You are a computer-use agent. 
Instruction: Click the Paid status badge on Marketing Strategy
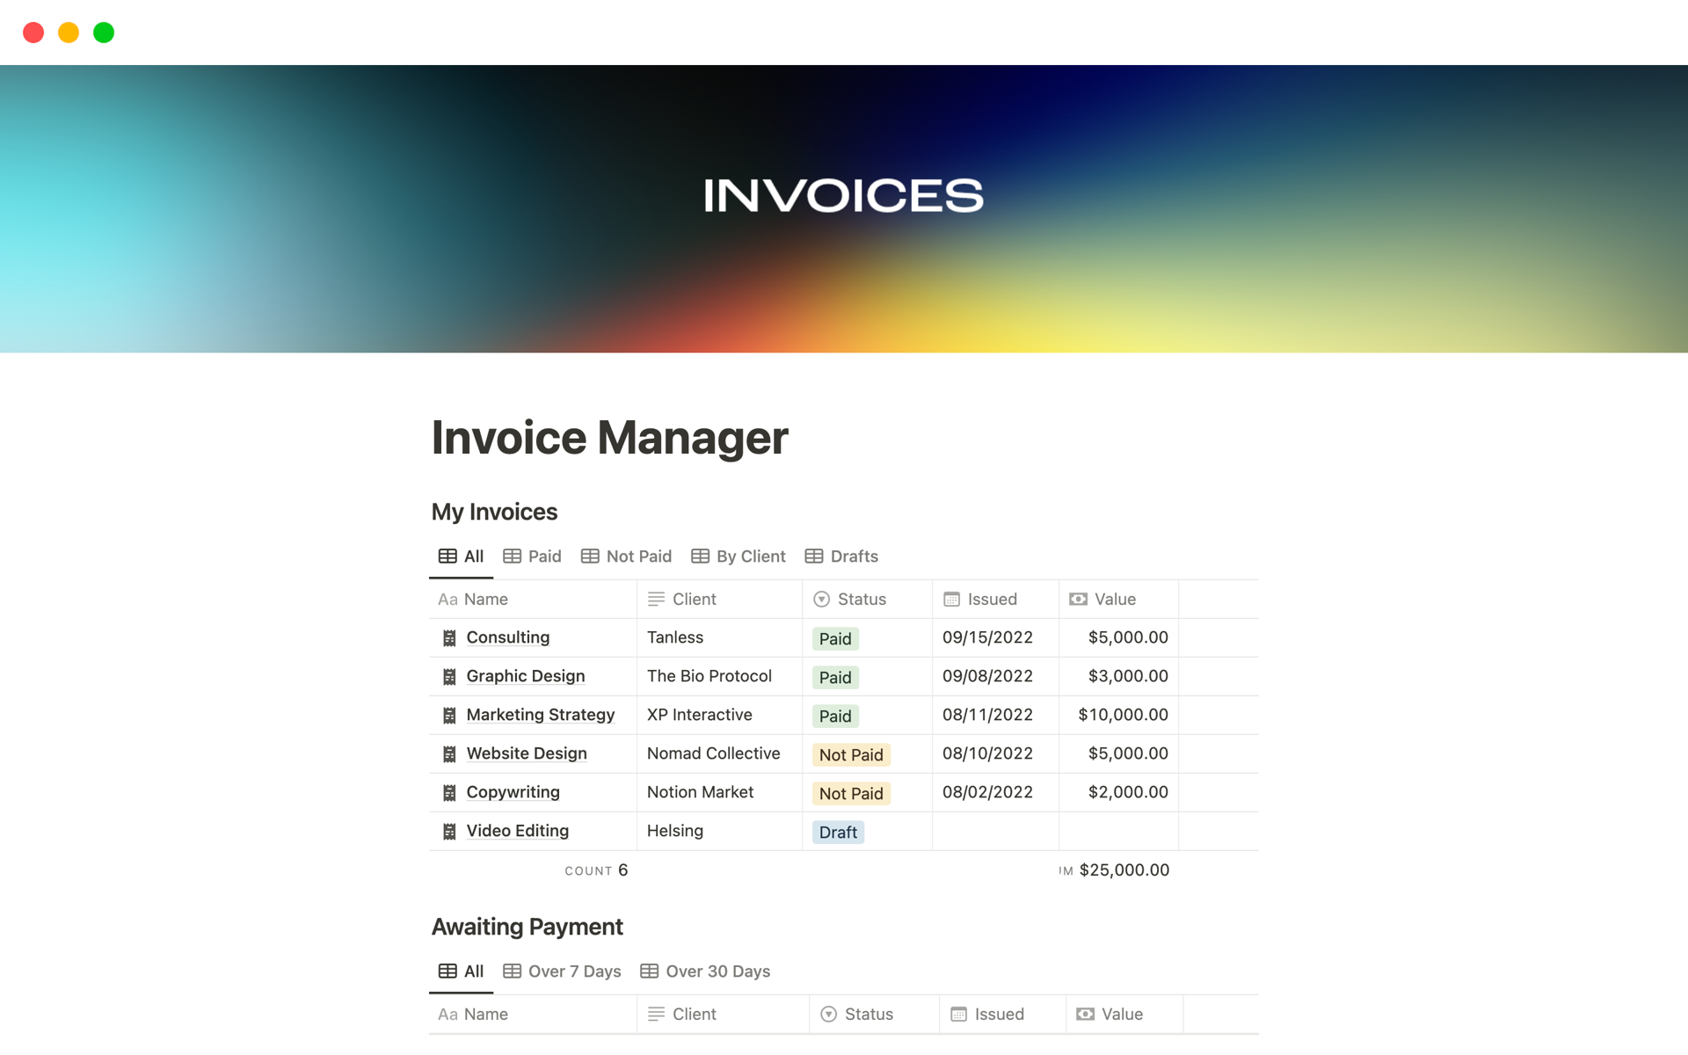tap(835, 715)
